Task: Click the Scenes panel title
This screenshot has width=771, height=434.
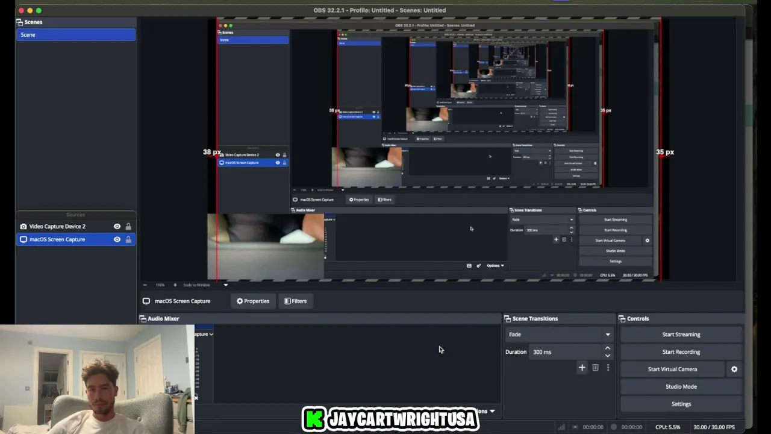Action: click(x=34, y=22)
